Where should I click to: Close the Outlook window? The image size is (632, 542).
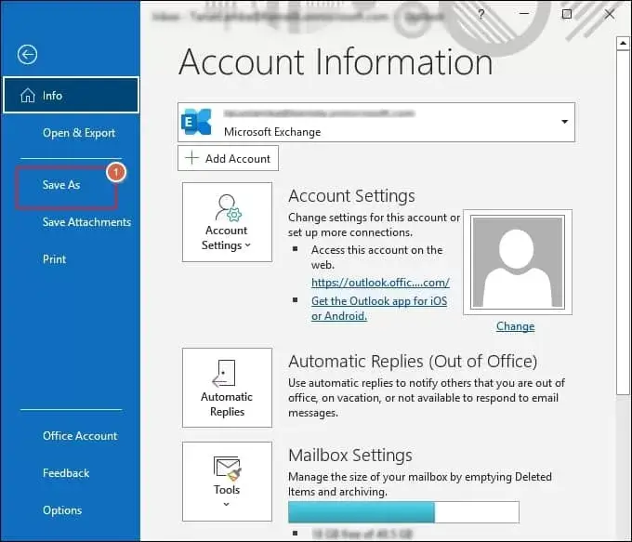tap(610, 14)
